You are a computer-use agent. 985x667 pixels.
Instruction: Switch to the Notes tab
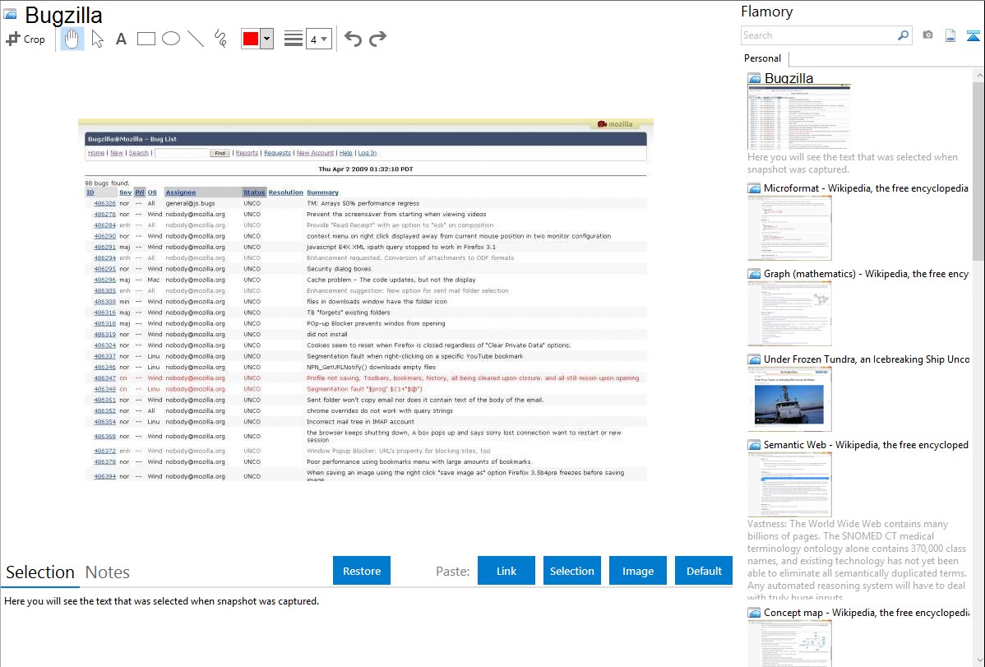tap(108, 572)
